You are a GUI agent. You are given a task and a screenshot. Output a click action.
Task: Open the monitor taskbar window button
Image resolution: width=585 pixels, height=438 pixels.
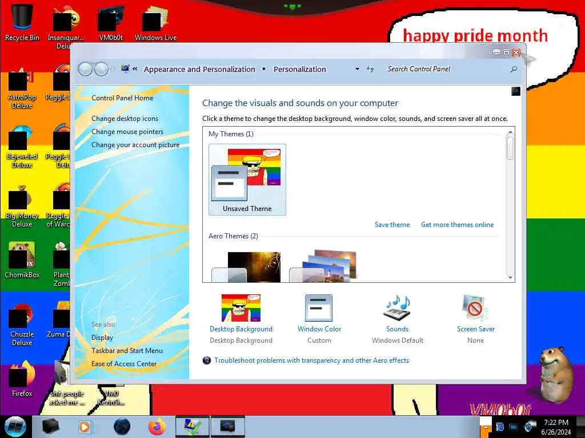(227, 427)
